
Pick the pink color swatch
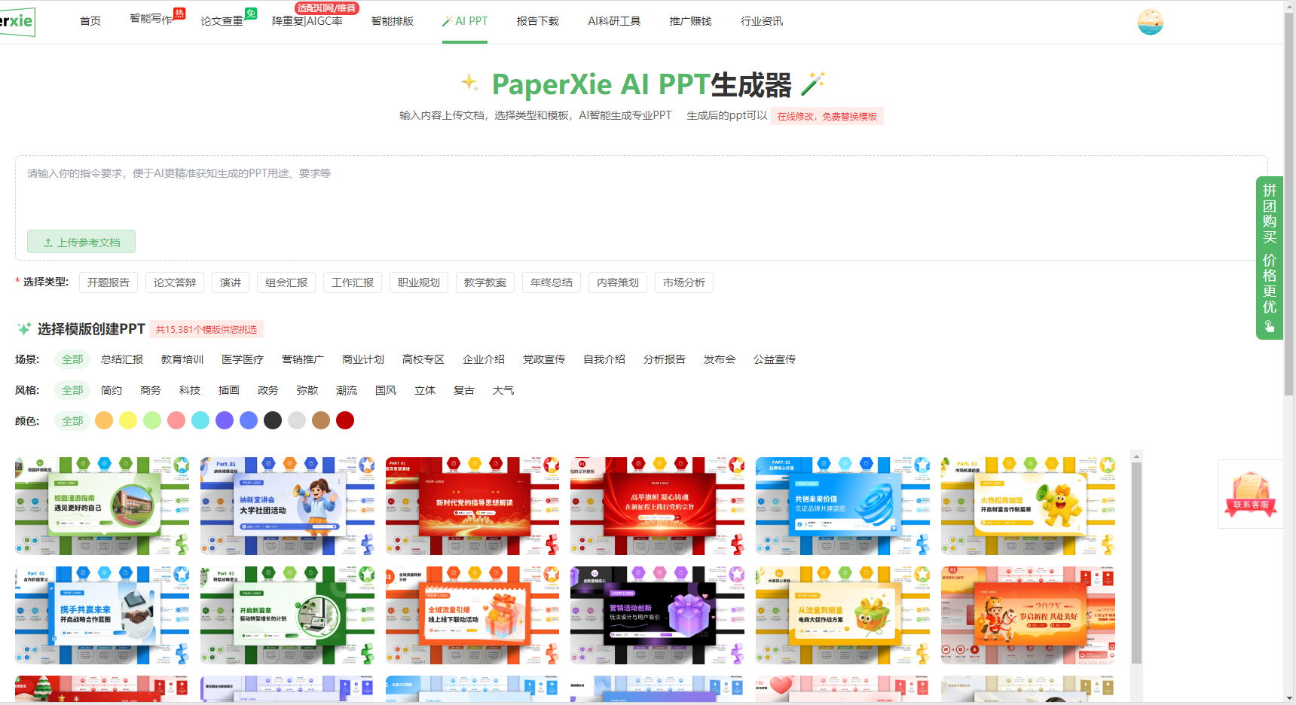(176, 420)
